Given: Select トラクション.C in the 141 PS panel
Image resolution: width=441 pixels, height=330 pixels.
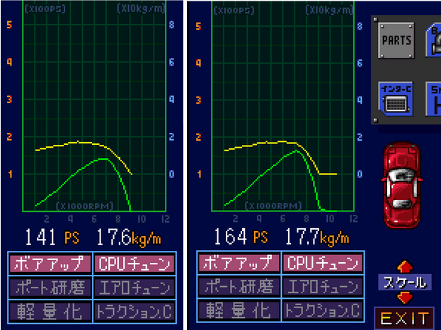Looking at the screenshot, I should (134, 310).
